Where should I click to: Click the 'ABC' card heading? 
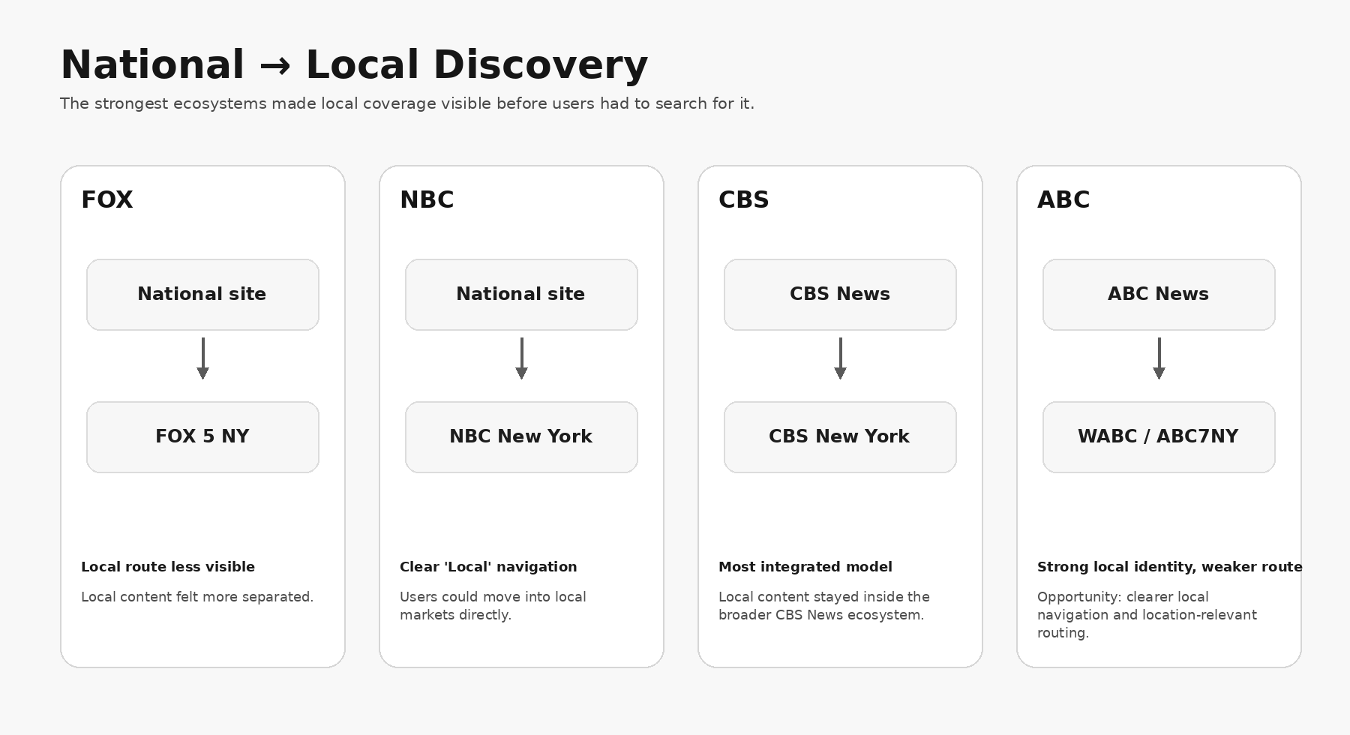pyautogui.click(x=1063, y=200)
